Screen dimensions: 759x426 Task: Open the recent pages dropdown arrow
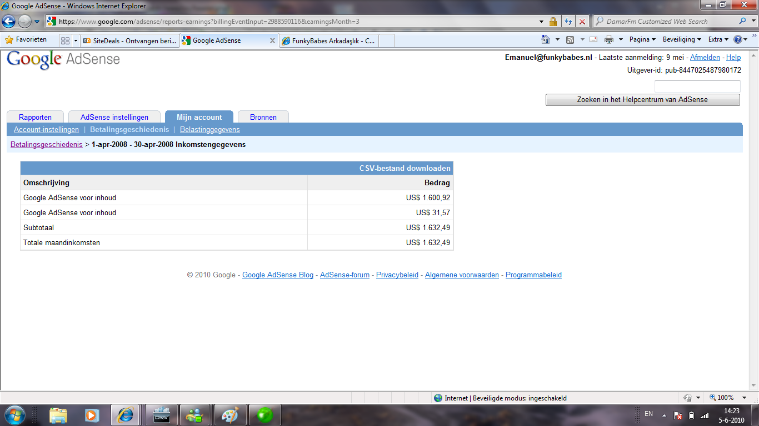pos(37,22)
